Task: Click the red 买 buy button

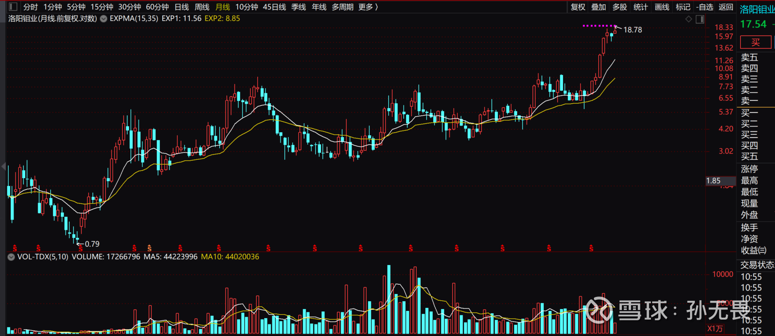Action: (x=756, y=42)
